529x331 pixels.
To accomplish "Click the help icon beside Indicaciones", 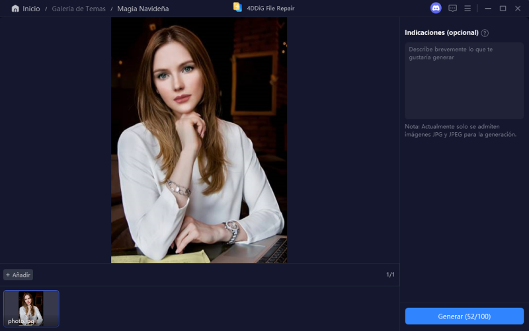I will (x=485, y=33).
